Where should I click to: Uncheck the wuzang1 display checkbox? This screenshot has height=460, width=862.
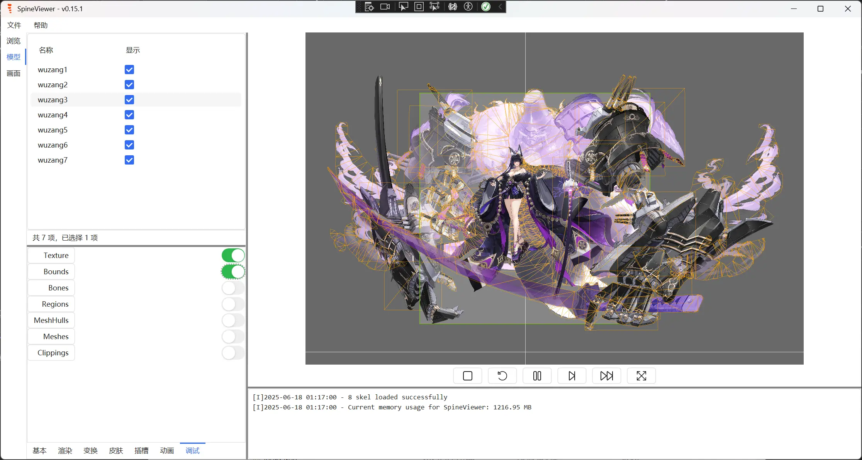point(129,70)
